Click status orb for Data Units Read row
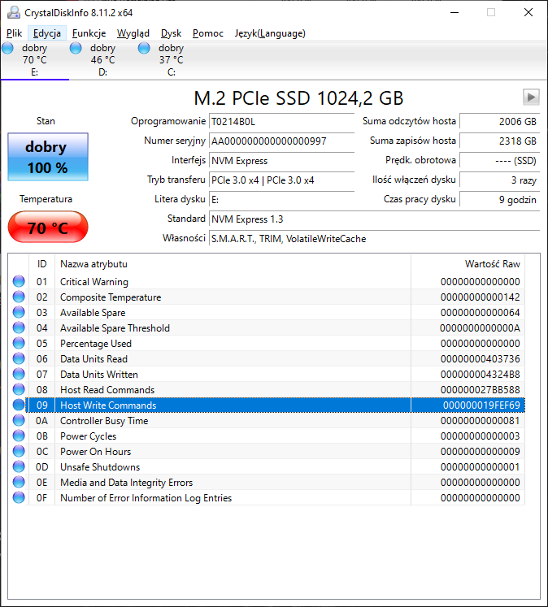Screen dimensions: 548x607 pos(19,359)
